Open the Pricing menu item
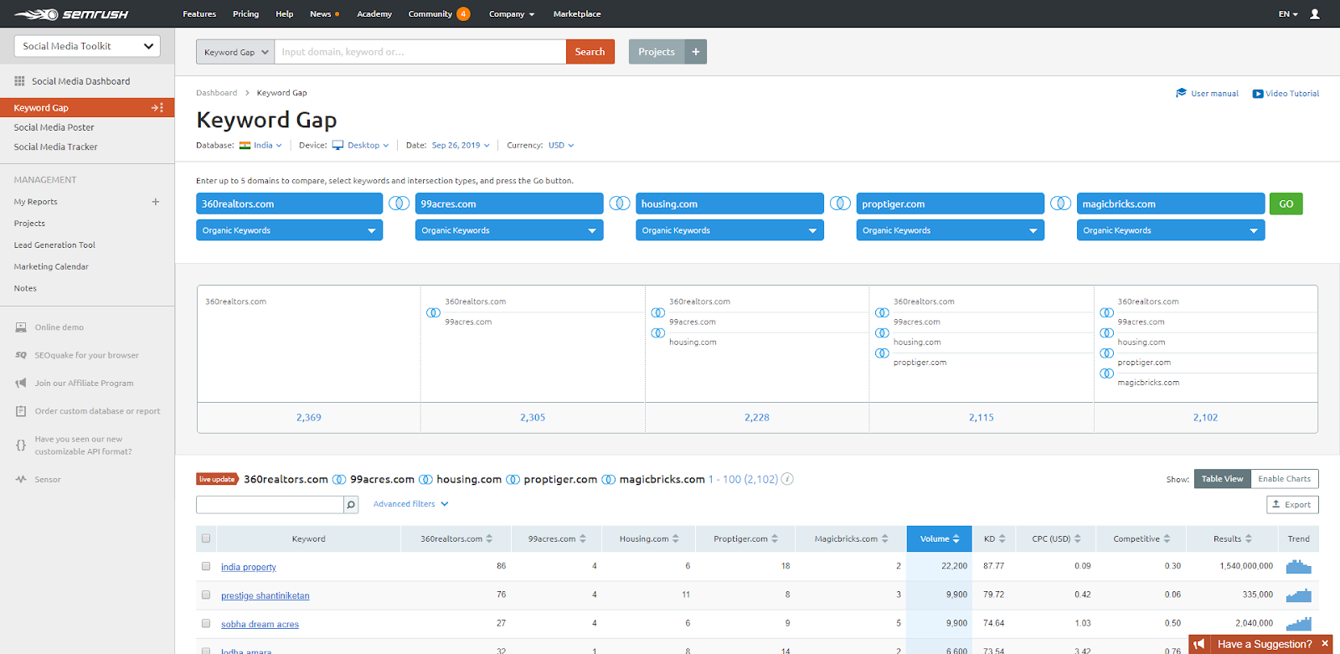This screenshot has width=1340, height=654. tap(245, 14)
